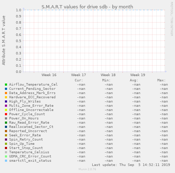
Task: Click the Cur value for Airflow_Temperature_Cel
Action: [x=81, y=85]
